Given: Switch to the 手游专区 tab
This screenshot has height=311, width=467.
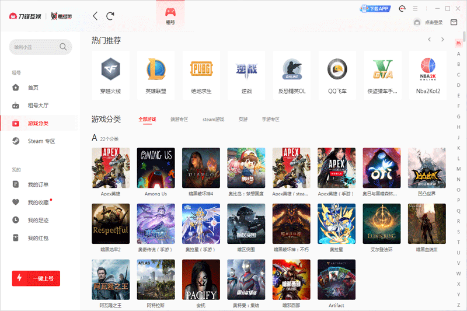Looking at the screenshot, I should [270, 120].
